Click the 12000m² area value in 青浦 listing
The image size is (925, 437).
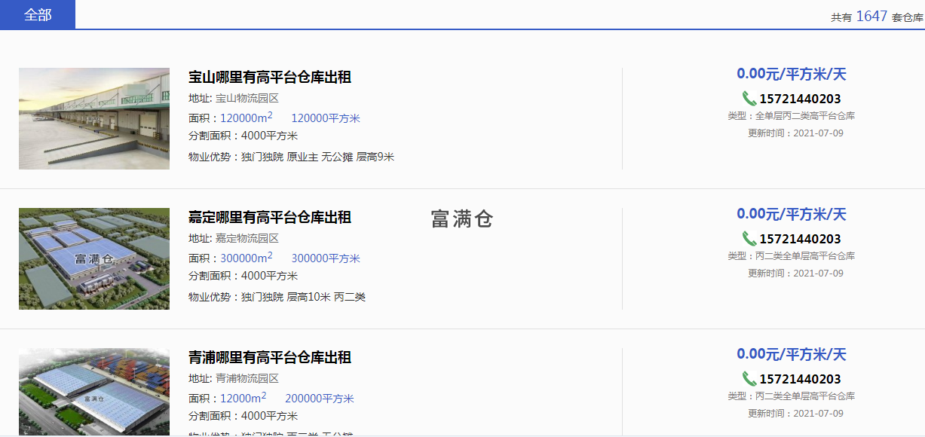click(x=243, y=398)
